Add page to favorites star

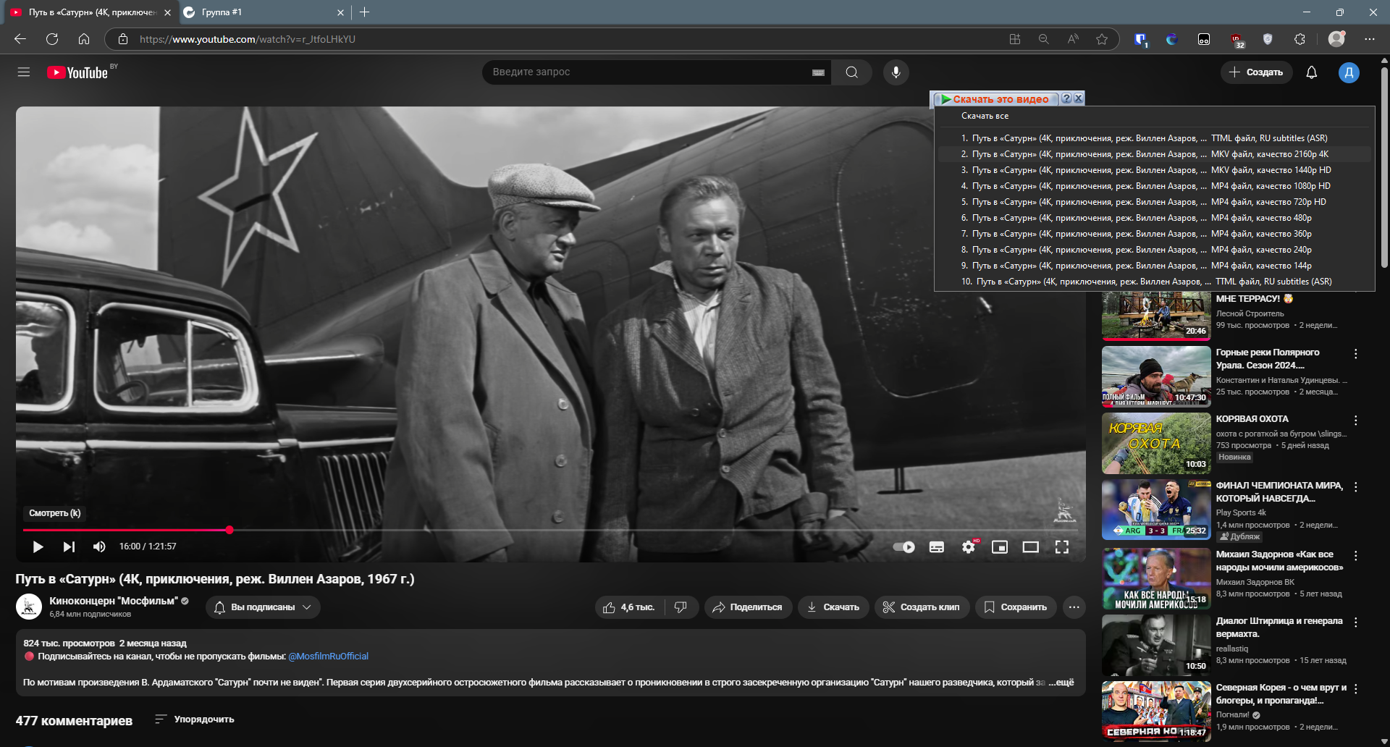click(1102, 39)
